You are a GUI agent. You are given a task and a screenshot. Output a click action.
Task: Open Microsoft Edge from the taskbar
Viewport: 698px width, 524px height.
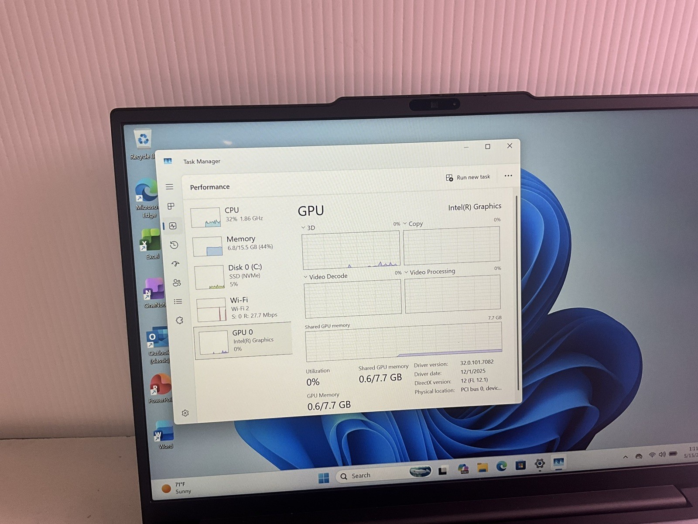click(x=501, y=466)
